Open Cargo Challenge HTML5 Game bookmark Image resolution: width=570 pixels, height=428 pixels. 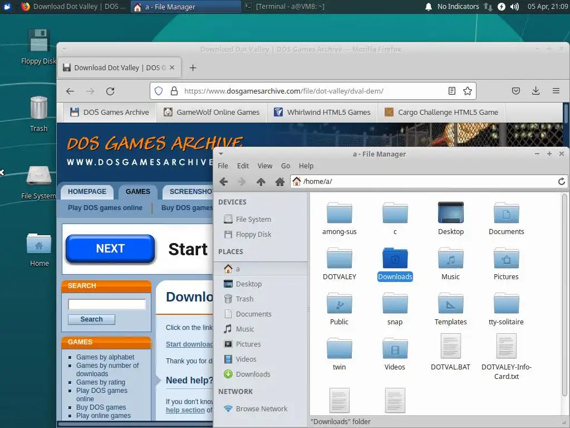click(x=441, y=112)
